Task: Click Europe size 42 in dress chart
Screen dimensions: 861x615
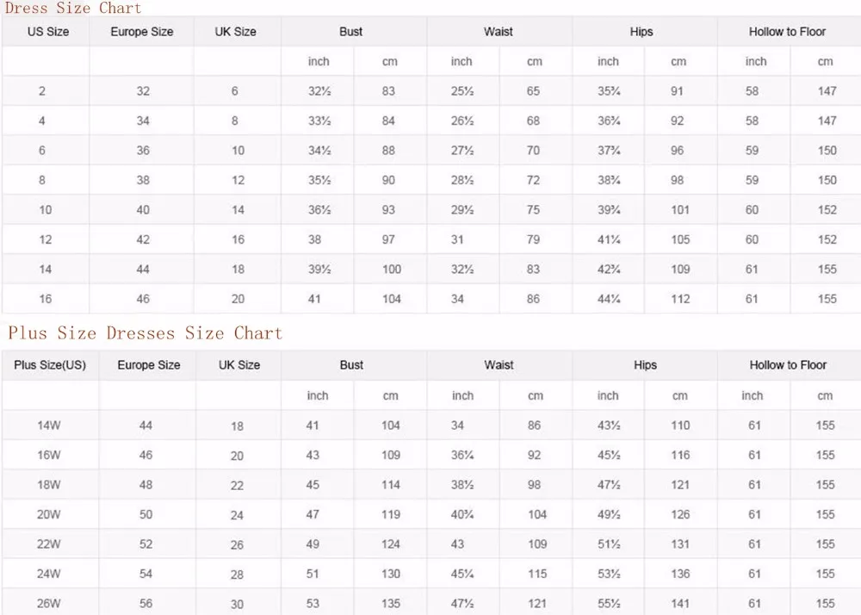Action: point(143,239)
